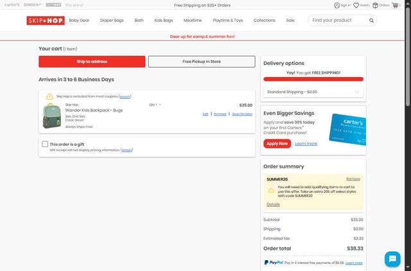Viewport: 411px width, 271px height.
Task: Open the Bath menu
Action: click(x=139, y=20)
